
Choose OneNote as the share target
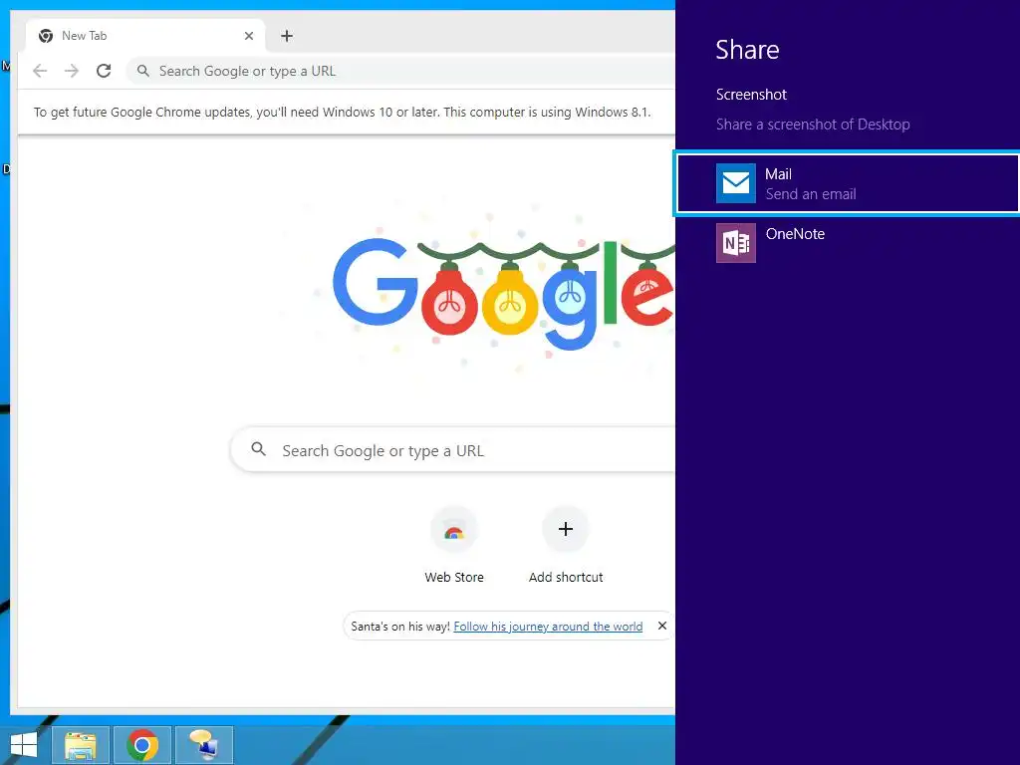click(847, 243)
